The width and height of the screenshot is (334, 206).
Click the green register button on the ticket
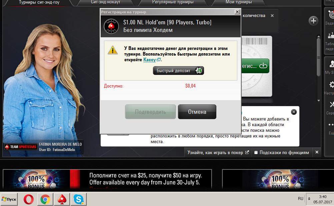pyautogui.click(x=255, y=66)
